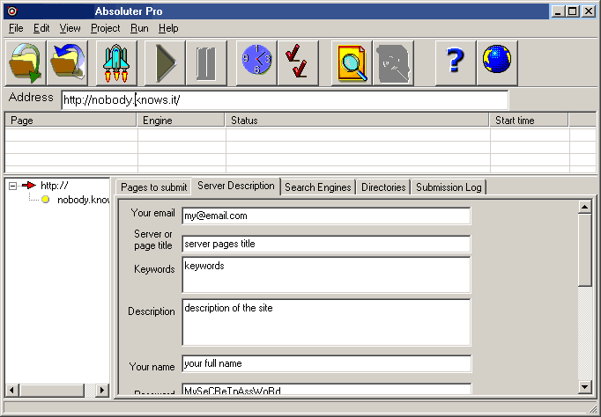Click the password field showing MySeCReTpAssWoRd
This screenshot has width=601, height=417.
click(x=327, y=389)
